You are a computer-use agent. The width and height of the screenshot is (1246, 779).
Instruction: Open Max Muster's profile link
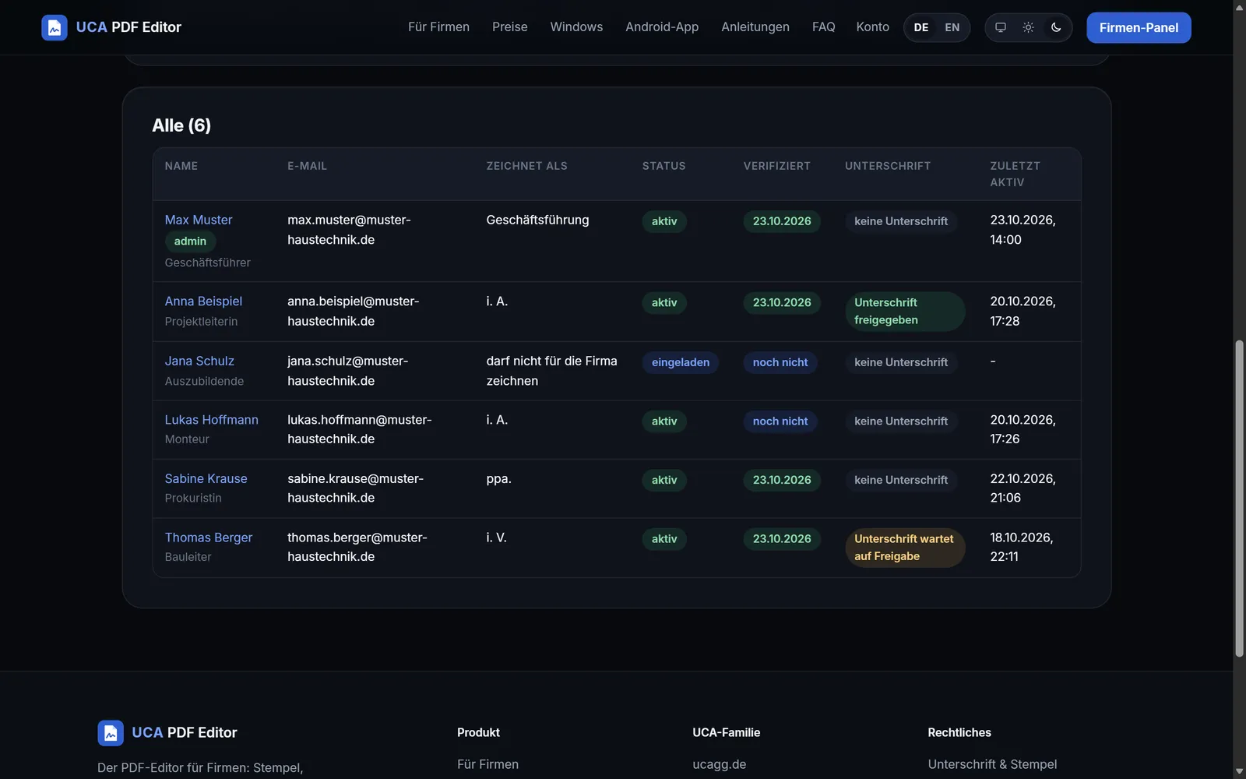[x=199, y=220]
